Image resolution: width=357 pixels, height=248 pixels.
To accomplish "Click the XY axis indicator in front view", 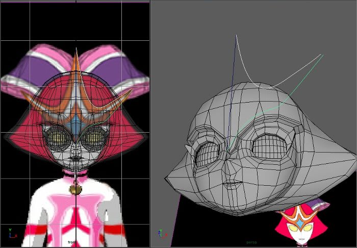I will coord(13,234).
